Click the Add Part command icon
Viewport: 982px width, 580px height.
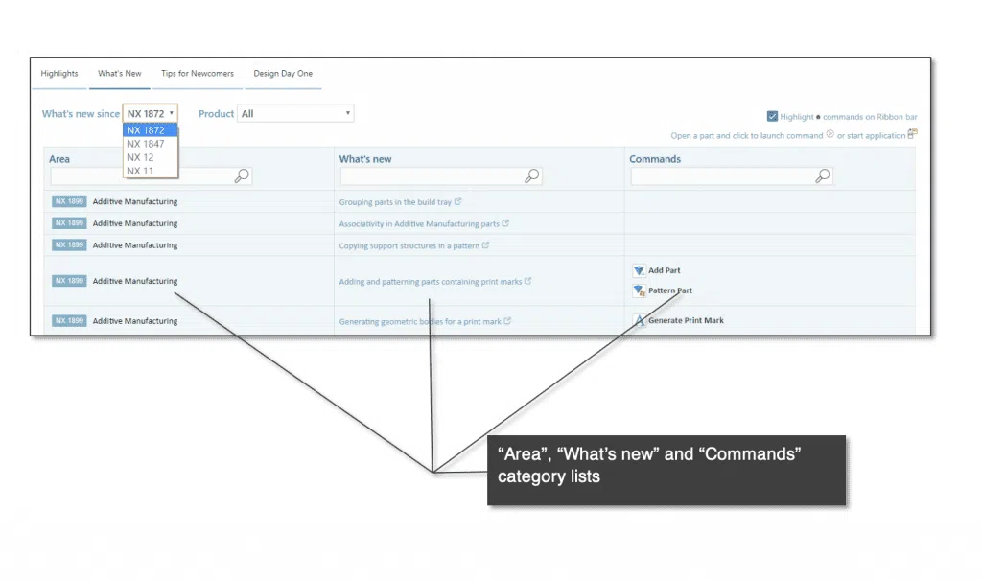click(x=639, y=270)
